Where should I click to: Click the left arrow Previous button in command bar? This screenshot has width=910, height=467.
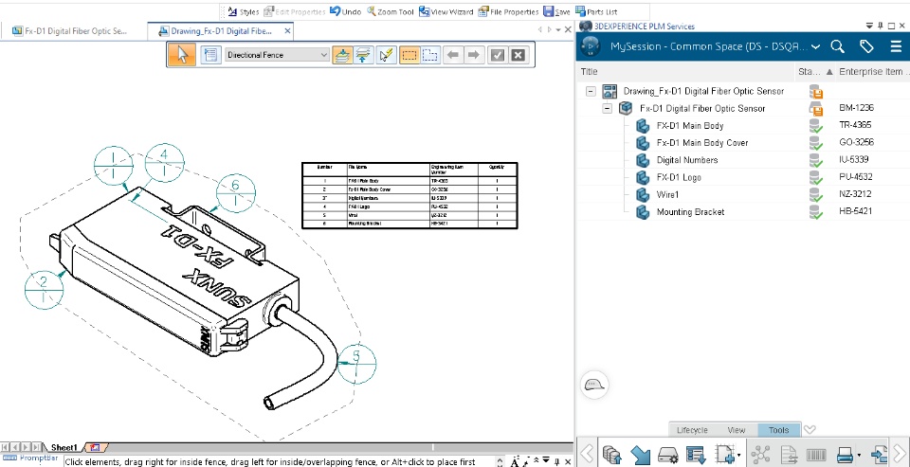point(453,55)
